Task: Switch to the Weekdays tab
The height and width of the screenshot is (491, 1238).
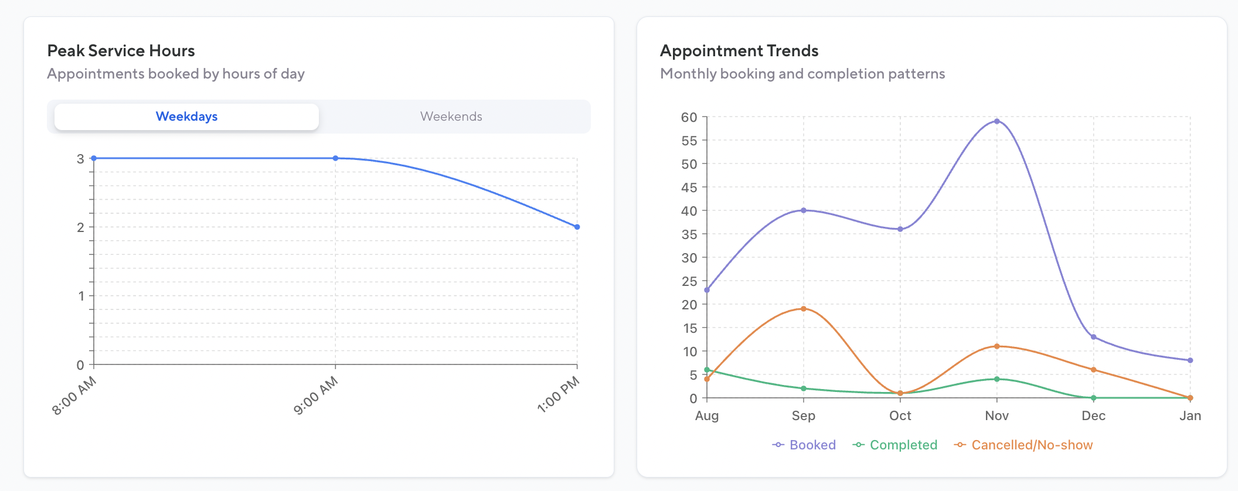Action: coord(186,117)
